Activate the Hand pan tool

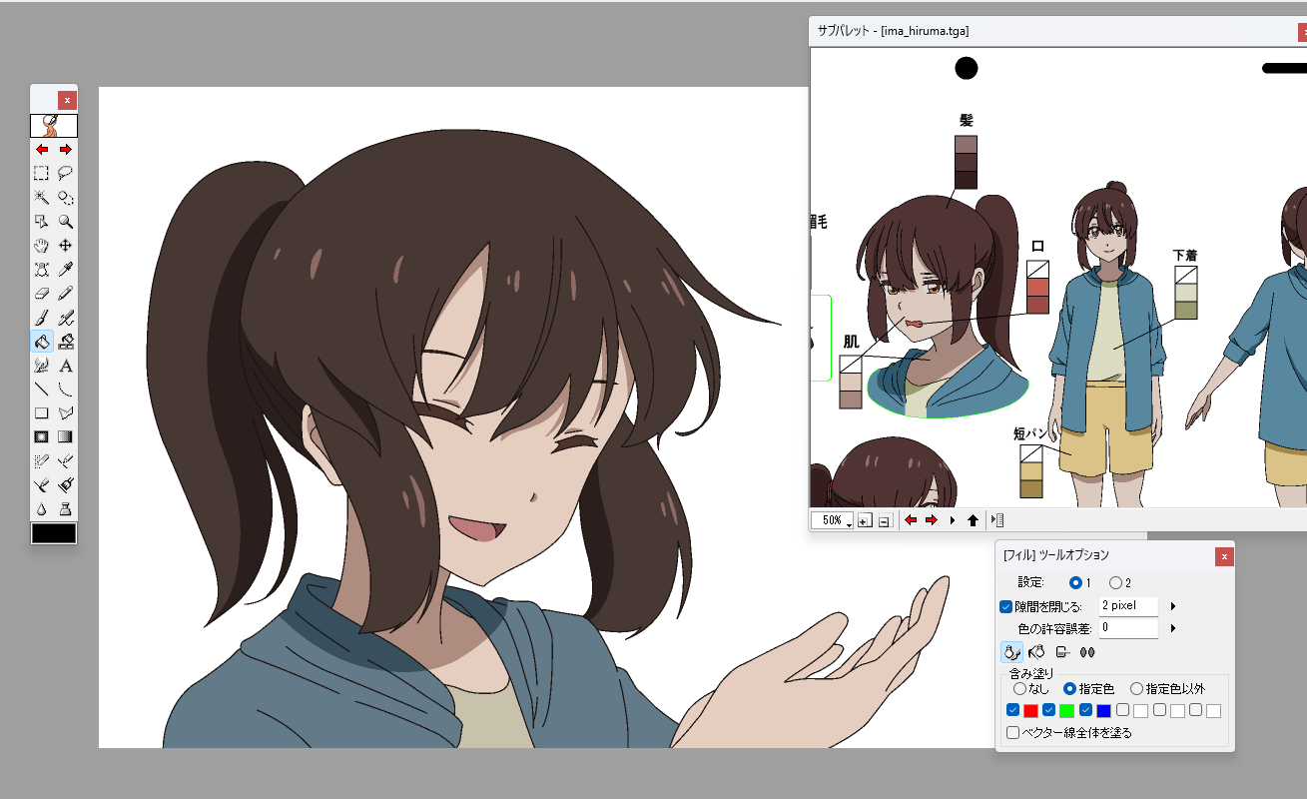tap(42, 246)
